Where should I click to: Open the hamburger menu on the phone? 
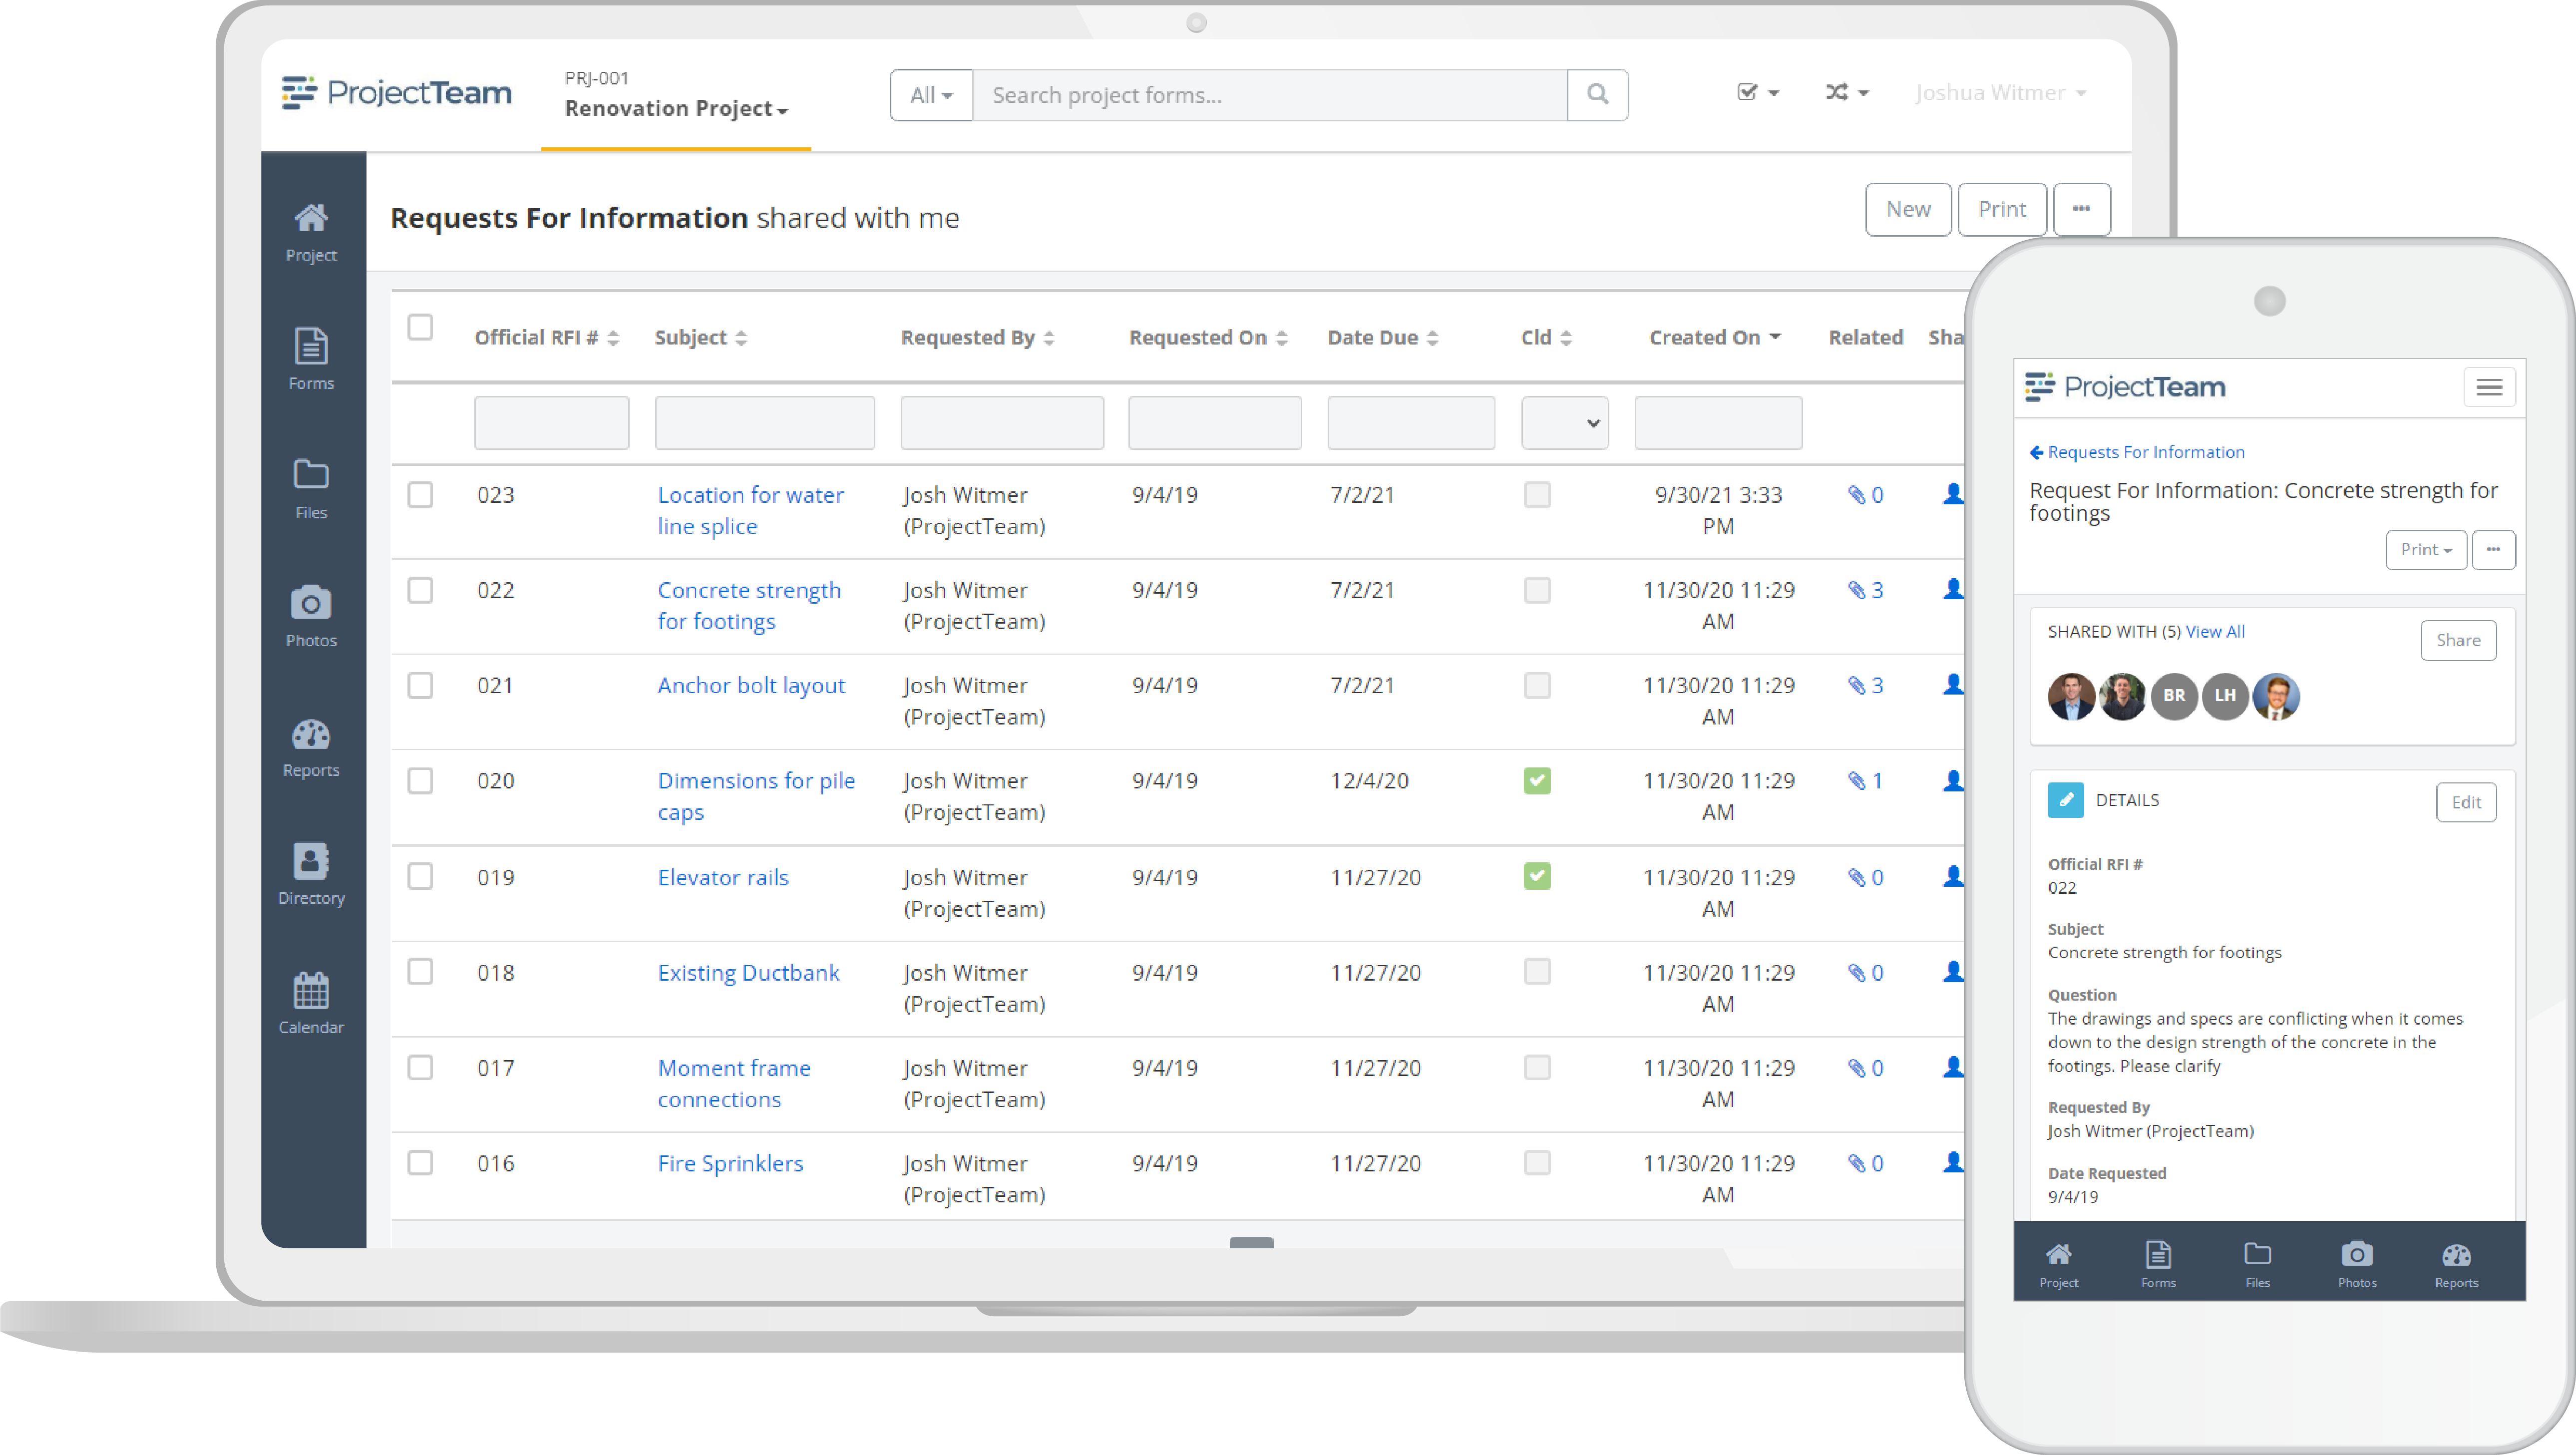(2489, 387)
